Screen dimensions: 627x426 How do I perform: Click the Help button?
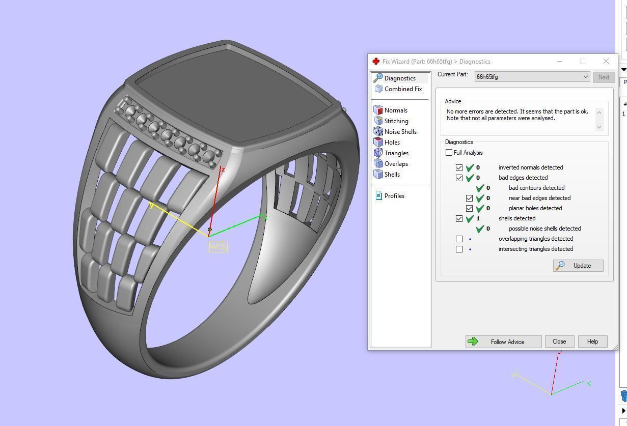(x=592, y=342)
